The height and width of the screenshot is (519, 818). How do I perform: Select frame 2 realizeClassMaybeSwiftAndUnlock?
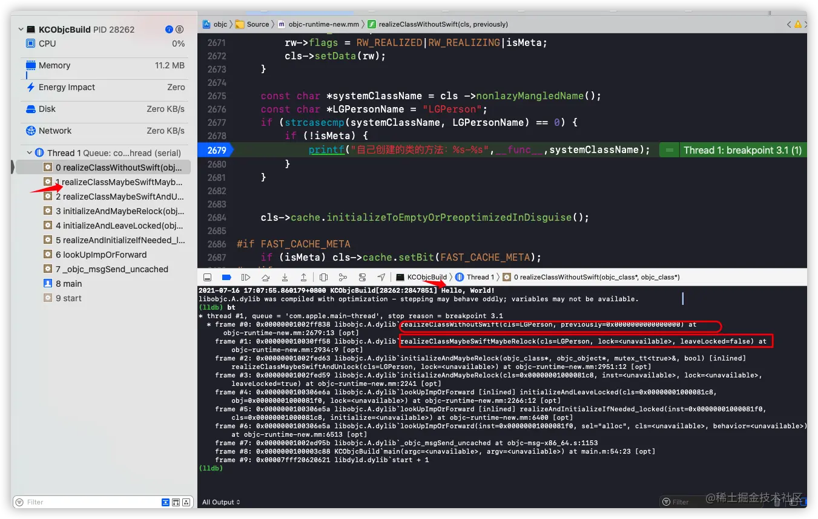click(103, 197)
